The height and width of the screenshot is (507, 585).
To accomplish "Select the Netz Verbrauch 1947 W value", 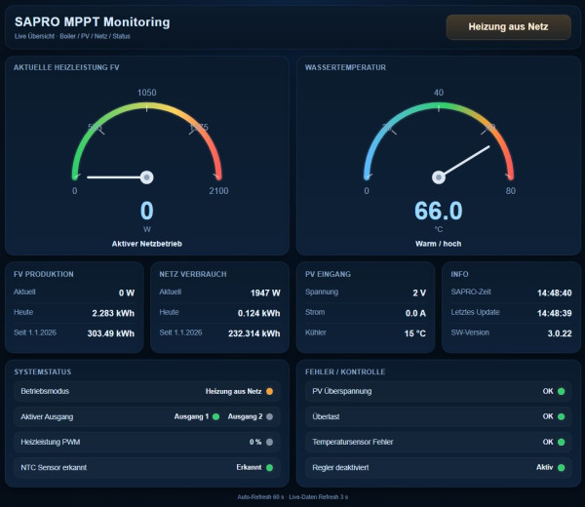I will tap(264, 292).
